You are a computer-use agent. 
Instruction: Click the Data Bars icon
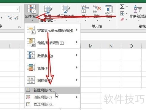(x=31, y=55)
